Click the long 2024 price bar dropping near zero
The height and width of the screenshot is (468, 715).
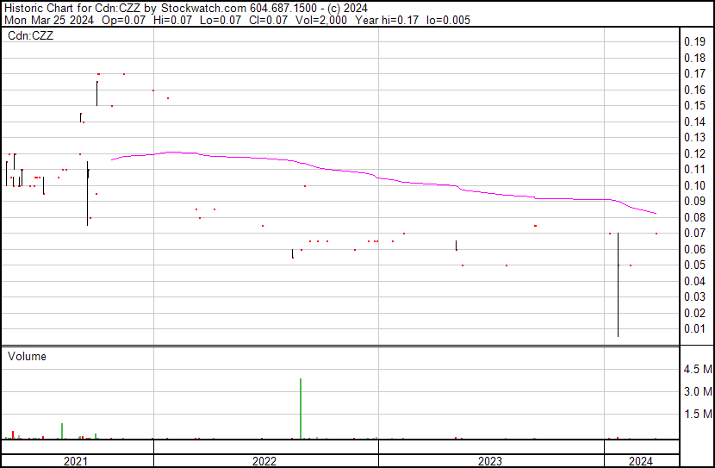[x=619, y=284]
